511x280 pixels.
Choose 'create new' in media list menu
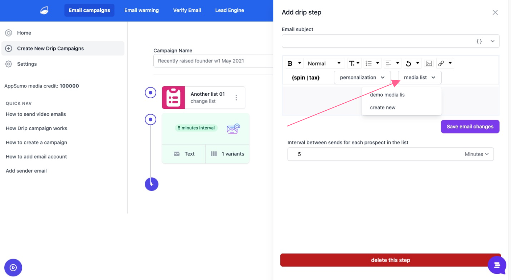coord(383,107)
